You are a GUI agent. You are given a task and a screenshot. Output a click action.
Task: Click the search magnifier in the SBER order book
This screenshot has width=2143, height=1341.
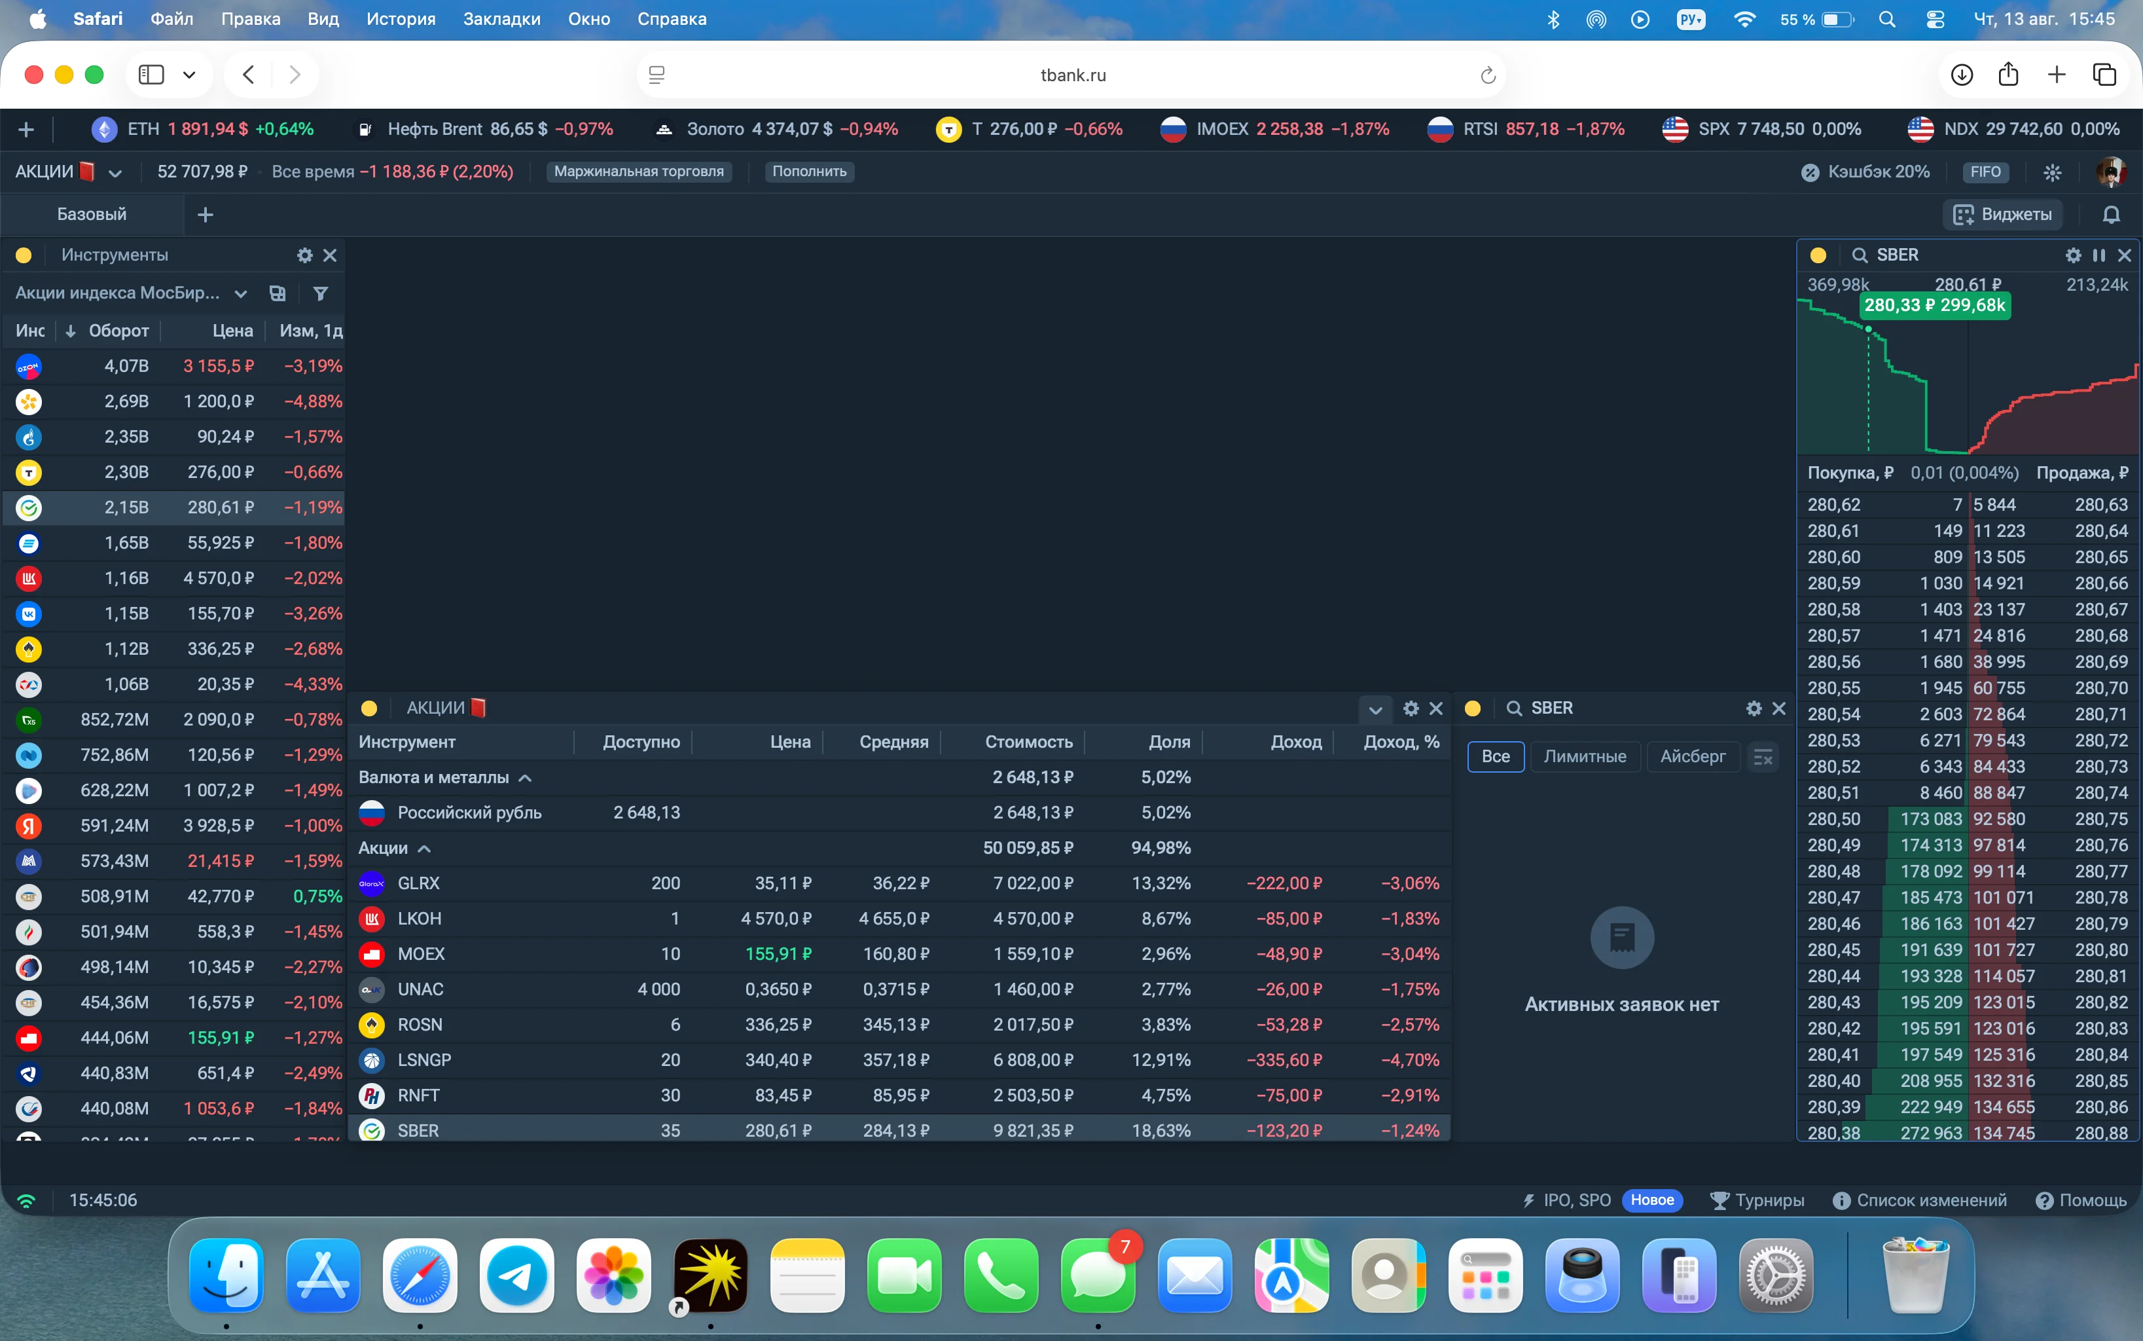pyautogui.click(x=1860, y=255)
